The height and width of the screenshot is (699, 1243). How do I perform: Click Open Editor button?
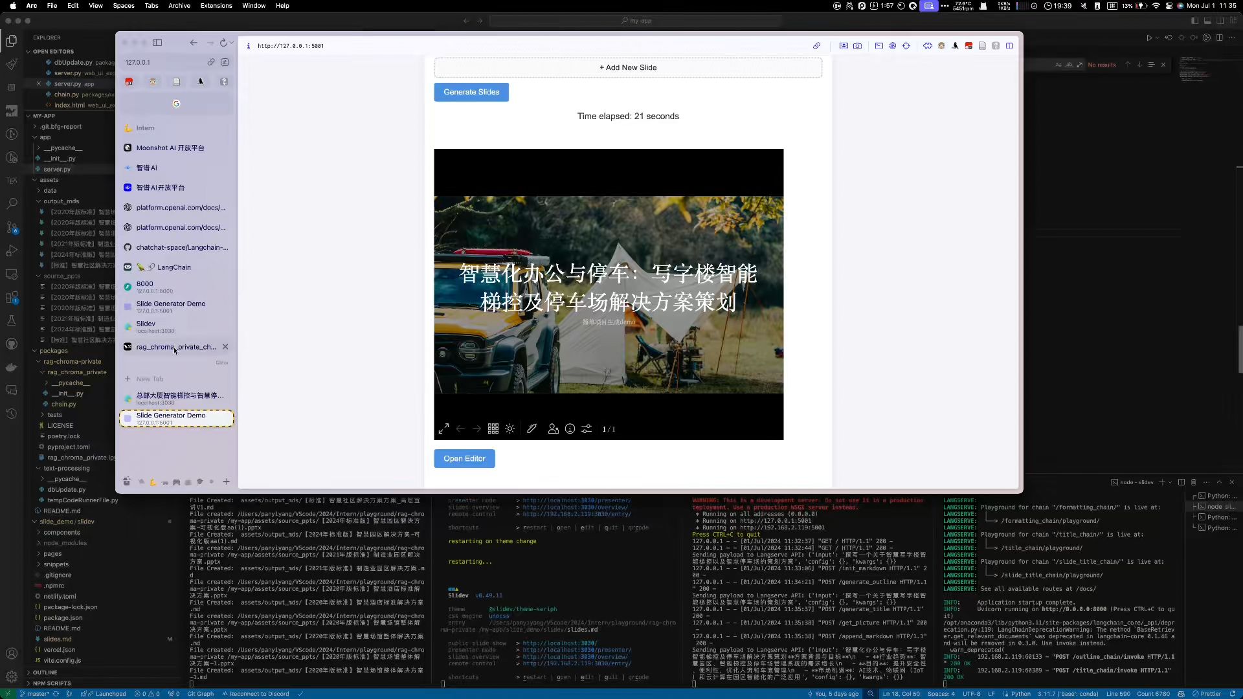pyautogui.click(x=464, y=459)
